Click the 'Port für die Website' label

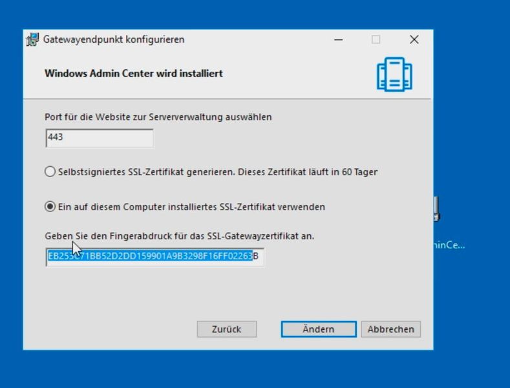[x=158, y=117]
